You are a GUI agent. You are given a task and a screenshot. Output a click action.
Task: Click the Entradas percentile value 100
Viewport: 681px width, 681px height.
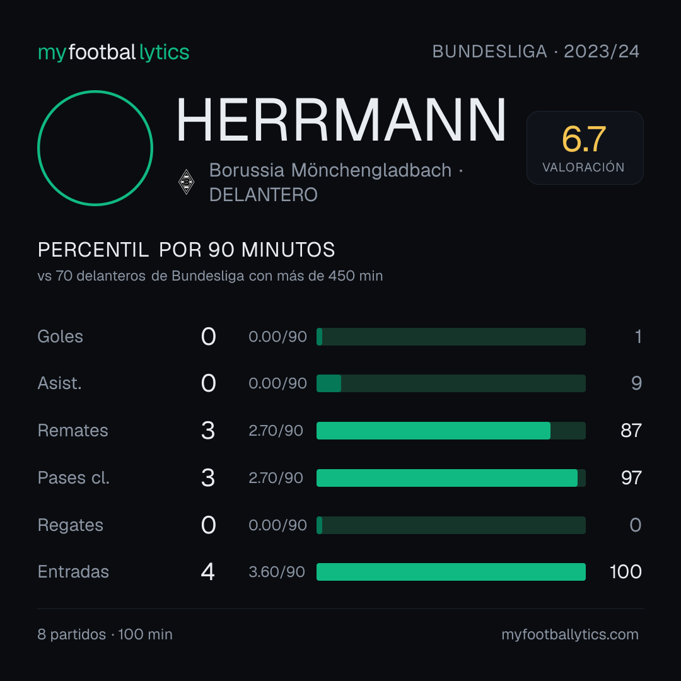[626, 572]
